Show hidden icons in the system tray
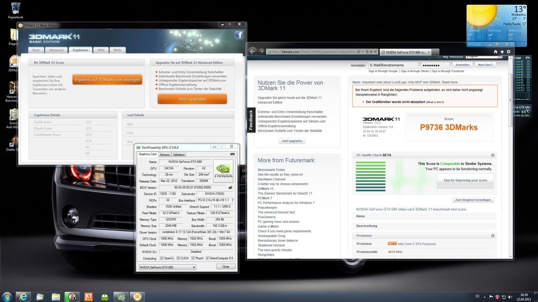538x302 pixels. (485, 297)
